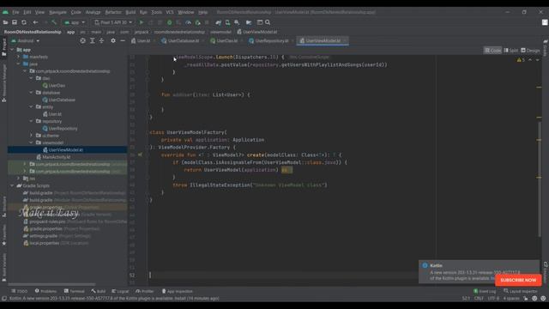549x309 pixels.
Task: Open the Build menu
Action: [130, 12]
